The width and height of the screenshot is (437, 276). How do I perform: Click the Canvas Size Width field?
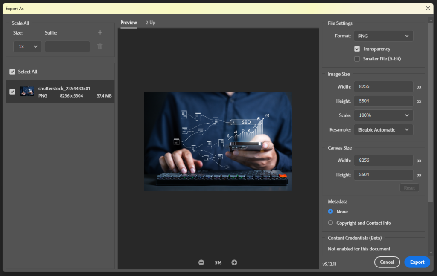click(383, 160)
